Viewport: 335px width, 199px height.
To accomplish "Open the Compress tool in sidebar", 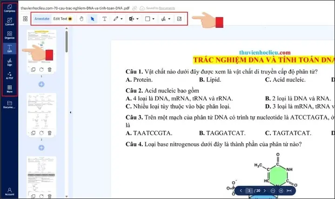I will click(9, 8).
